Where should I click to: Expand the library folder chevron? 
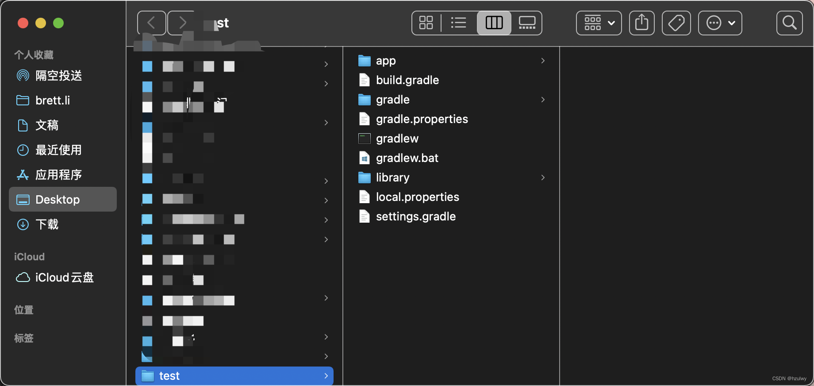(543, 178)
